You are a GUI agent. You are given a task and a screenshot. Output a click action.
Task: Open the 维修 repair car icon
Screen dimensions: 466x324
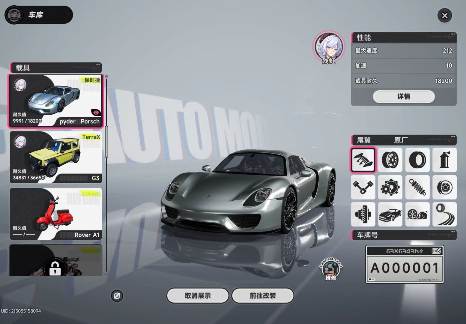(331, 270)
